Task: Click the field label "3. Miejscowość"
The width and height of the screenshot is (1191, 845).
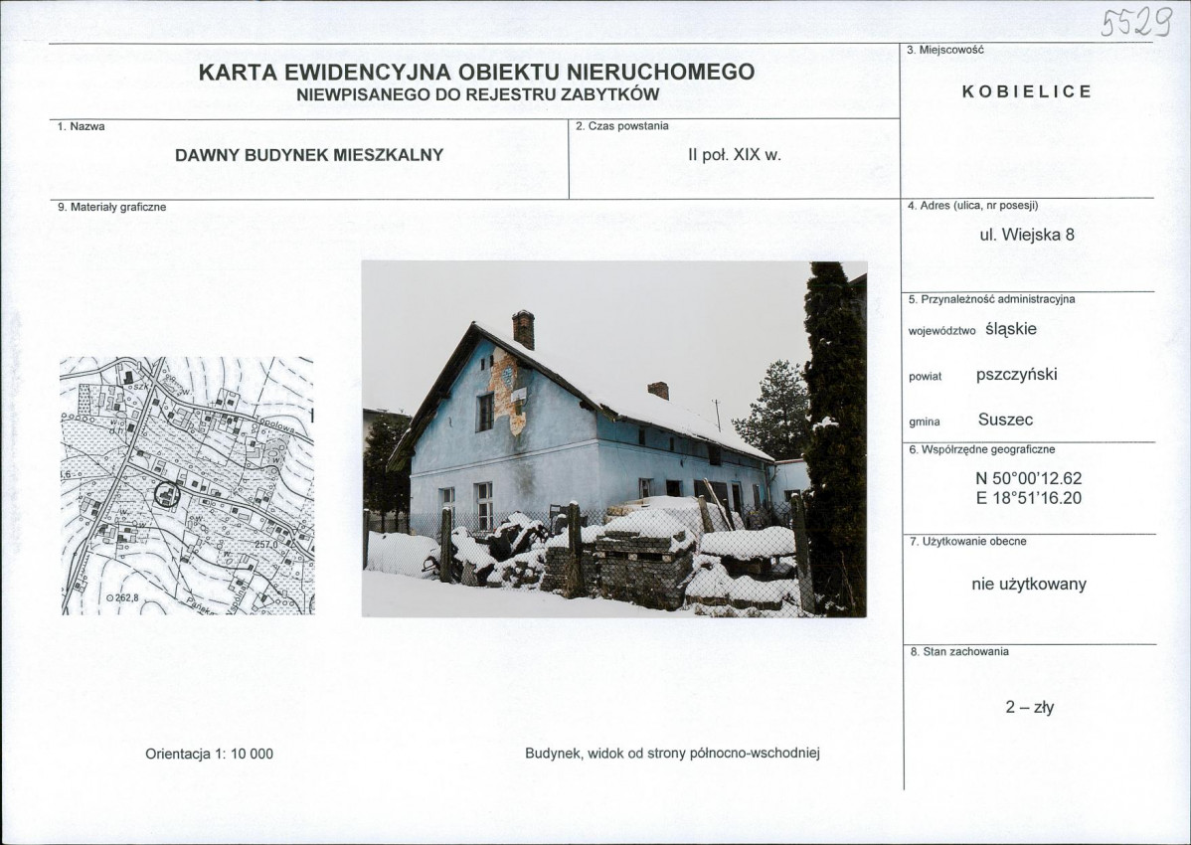Action: click(944, 50)
